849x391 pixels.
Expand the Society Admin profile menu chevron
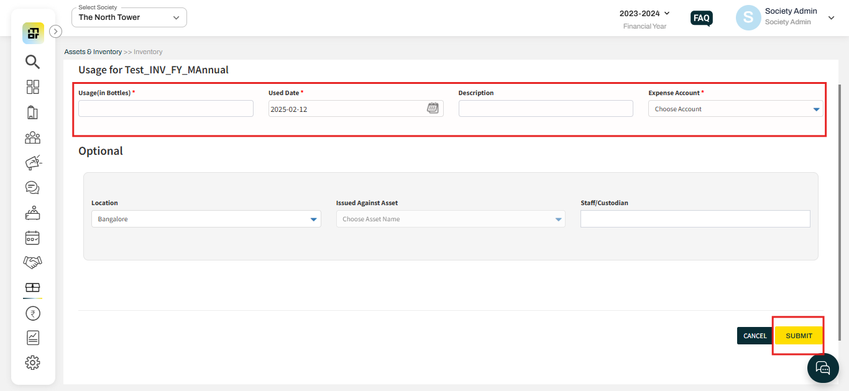[832, 18]
